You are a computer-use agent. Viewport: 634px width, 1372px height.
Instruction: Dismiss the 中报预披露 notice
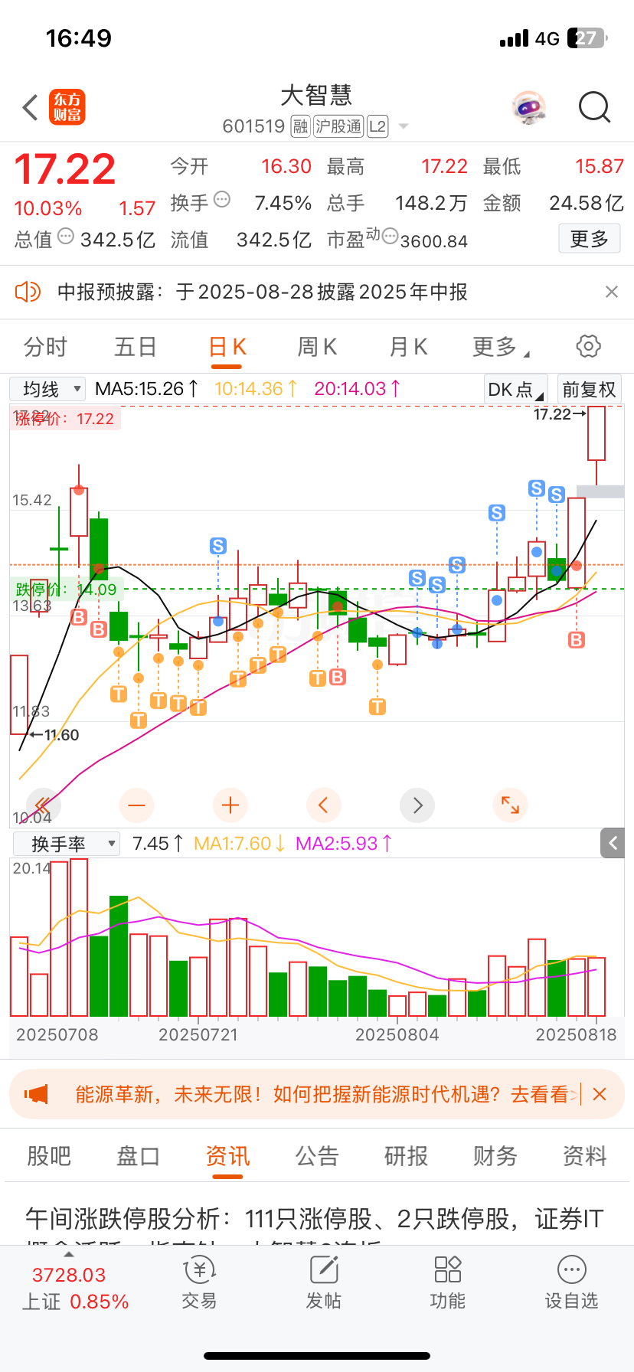click(611, 292)
